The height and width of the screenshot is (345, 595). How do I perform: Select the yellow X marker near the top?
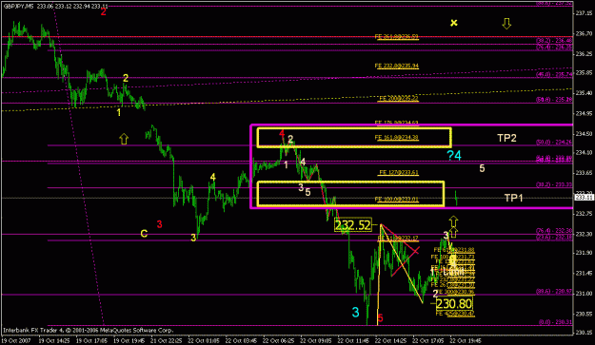(454, 23)
